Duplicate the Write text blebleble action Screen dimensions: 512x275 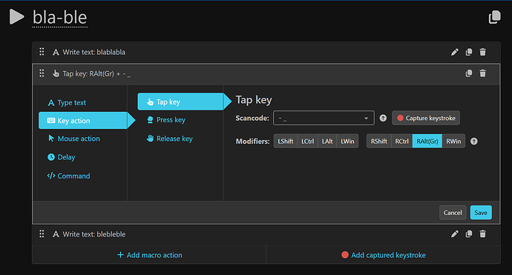click(x=468, y=234)
